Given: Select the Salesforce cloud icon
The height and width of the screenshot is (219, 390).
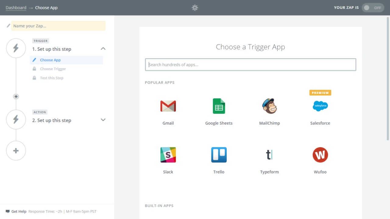Looking at the screenshot, I should click(320, 106).
